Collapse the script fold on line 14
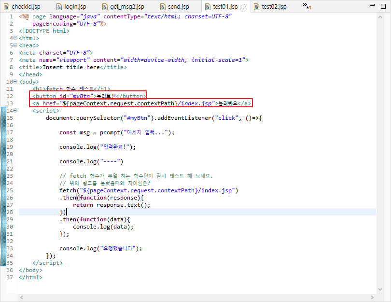Screen dimensions: 391x302 point(15,111)
